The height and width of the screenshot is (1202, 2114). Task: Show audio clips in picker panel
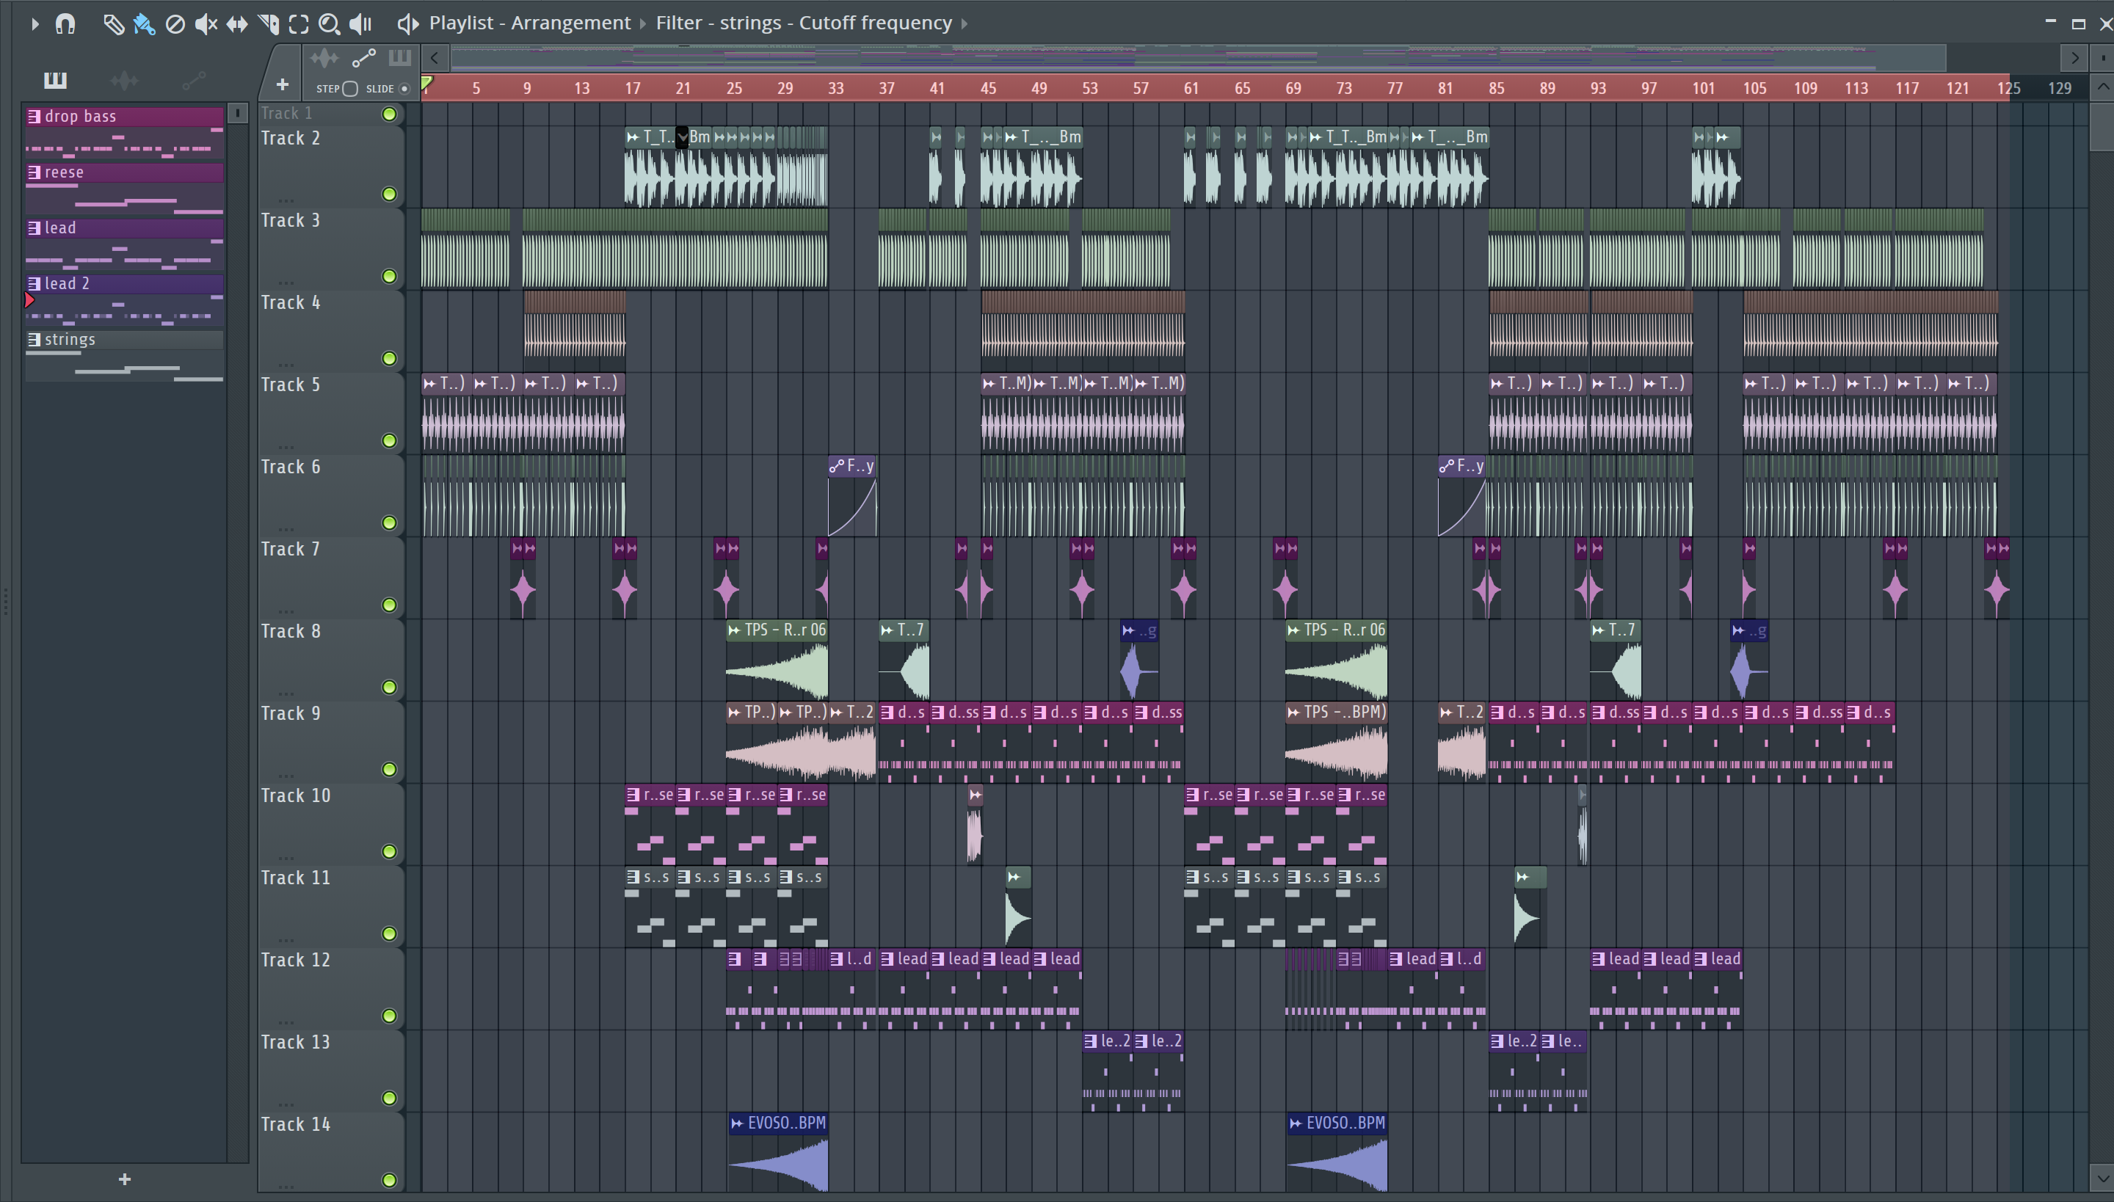click(125, 80)
